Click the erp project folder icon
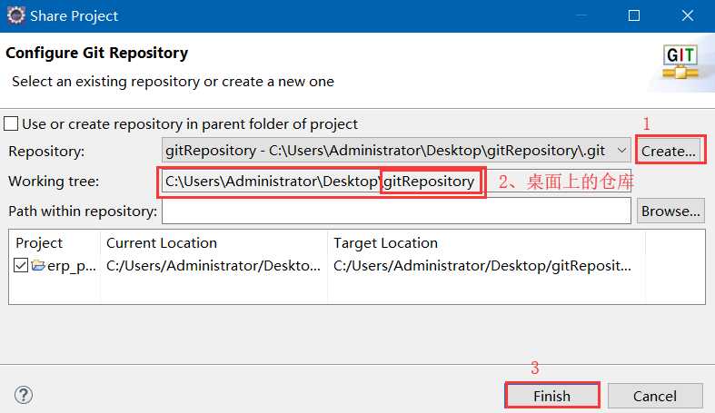This screenshot has width=715, height=413. 38,266
